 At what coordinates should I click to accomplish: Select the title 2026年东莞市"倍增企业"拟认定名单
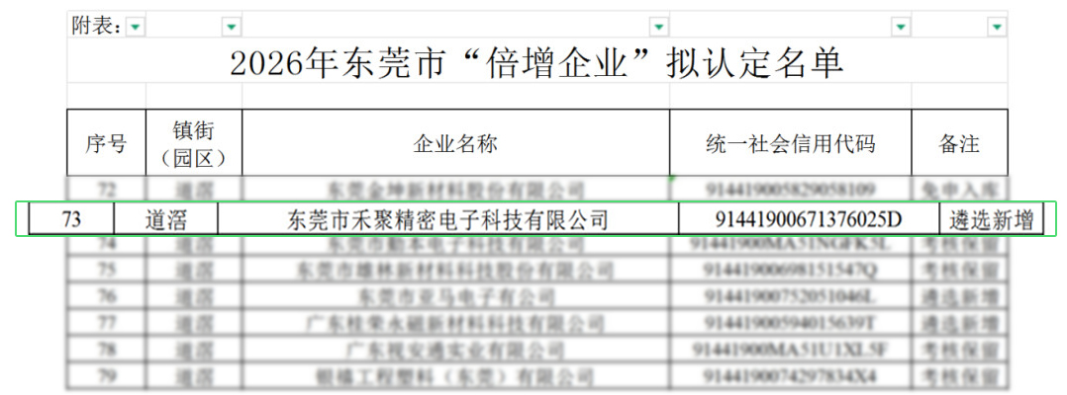click(536, 63)
